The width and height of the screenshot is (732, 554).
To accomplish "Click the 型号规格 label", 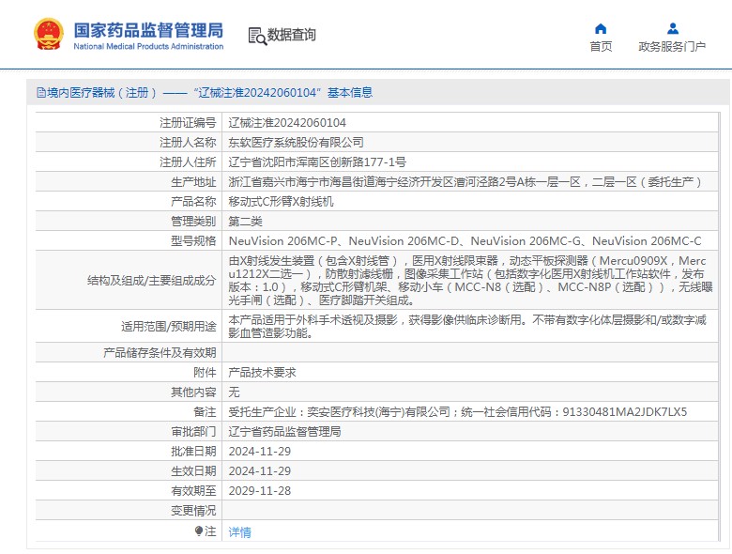I will click(x=193, y=241).
